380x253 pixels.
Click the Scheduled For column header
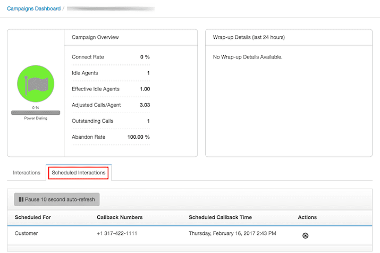click(33, 217)
